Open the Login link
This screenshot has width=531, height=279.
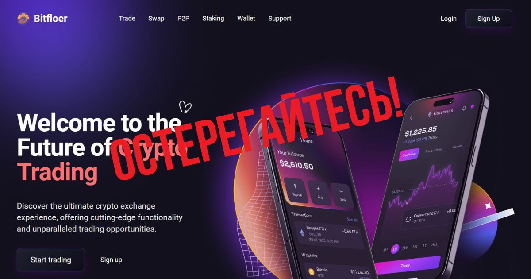[x=448, y=19]
